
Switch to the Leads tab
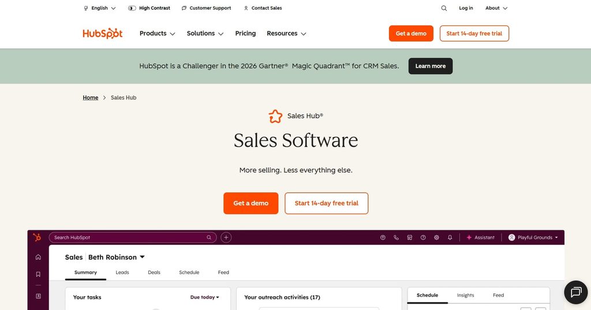tap(122, 272)
